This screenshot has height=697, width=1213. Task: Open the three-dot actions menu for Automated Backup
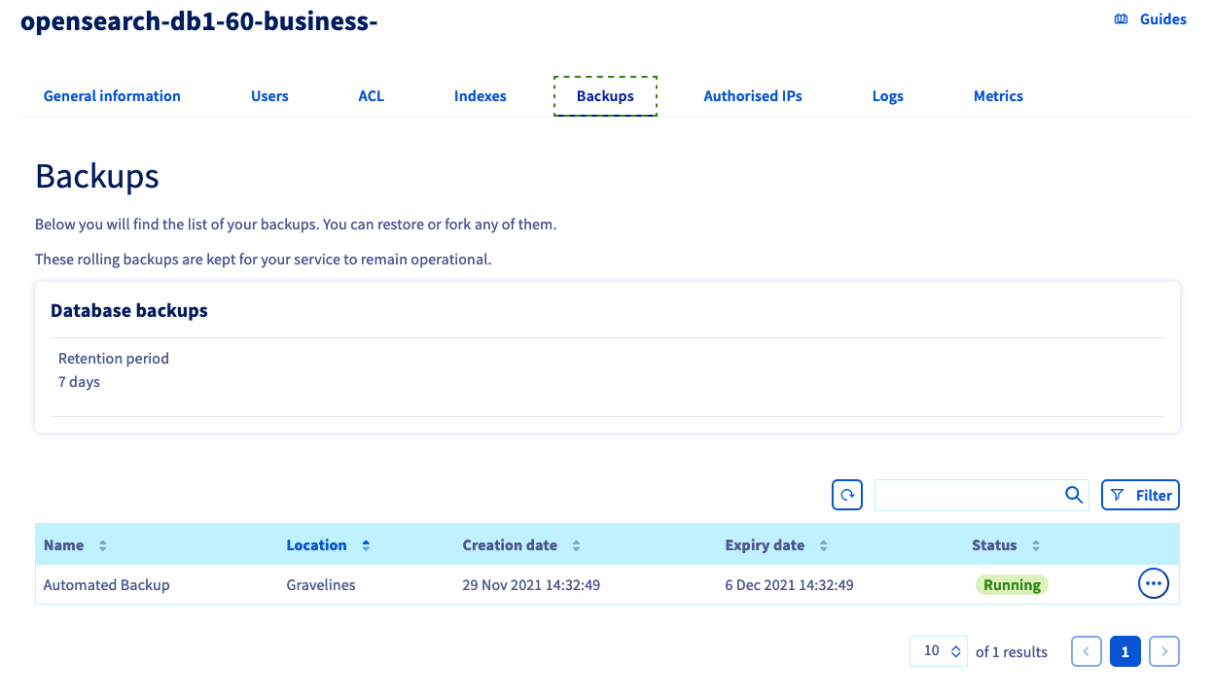(1153, 584)
